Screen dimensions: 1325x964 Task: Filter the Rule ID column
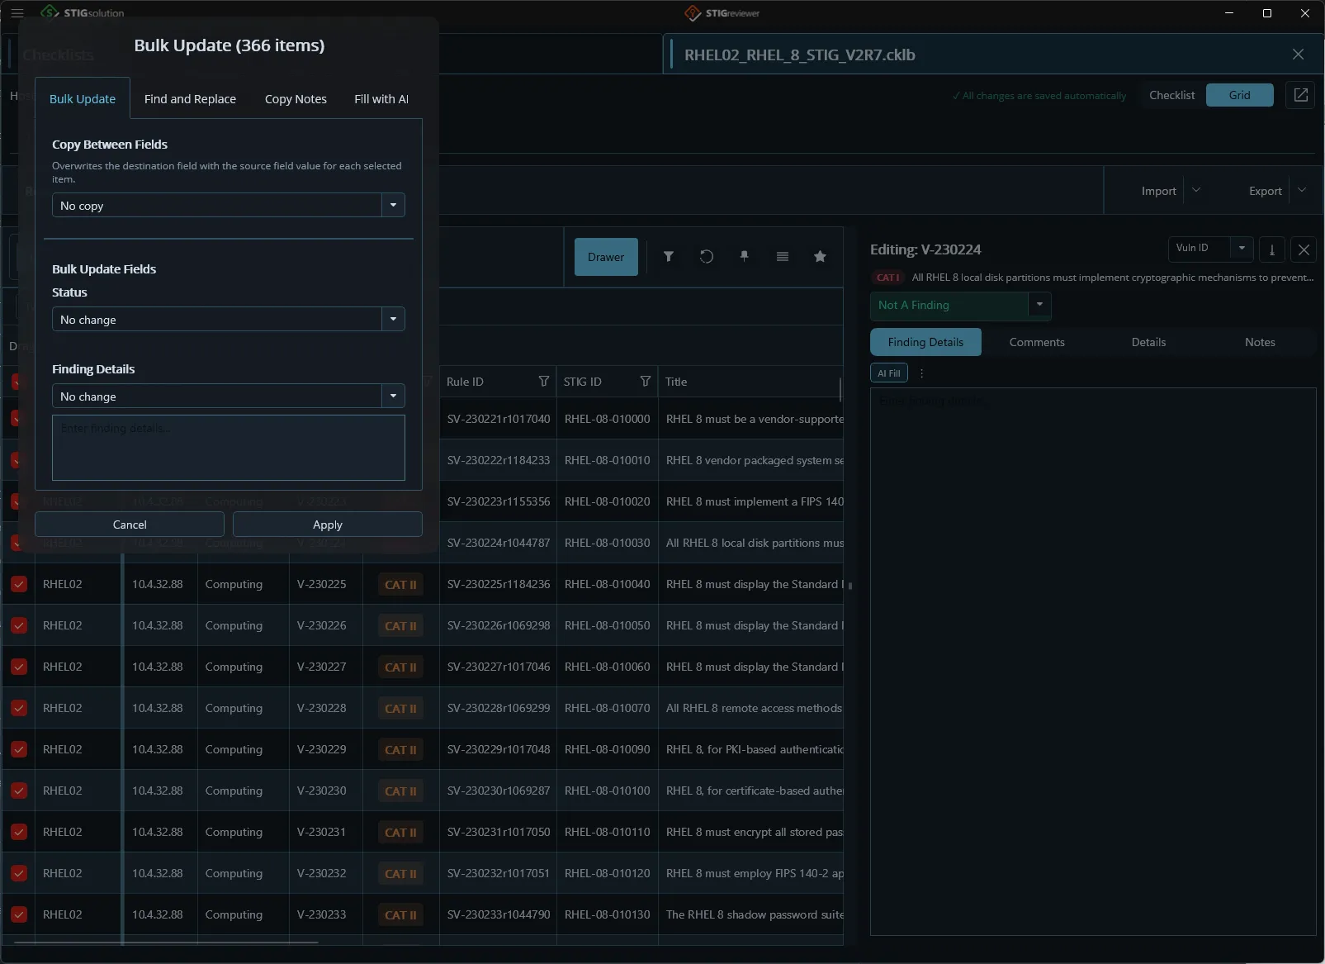(x=543, y=382)
